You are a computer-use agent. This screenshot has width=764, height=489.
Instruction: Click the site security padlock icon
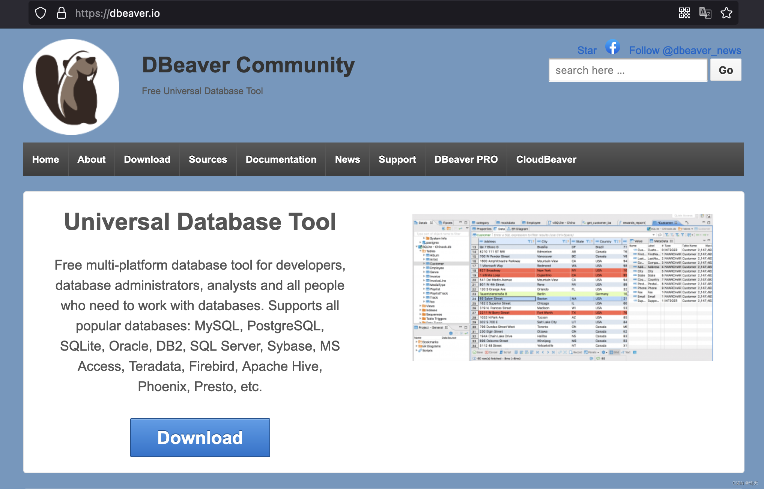62,13
